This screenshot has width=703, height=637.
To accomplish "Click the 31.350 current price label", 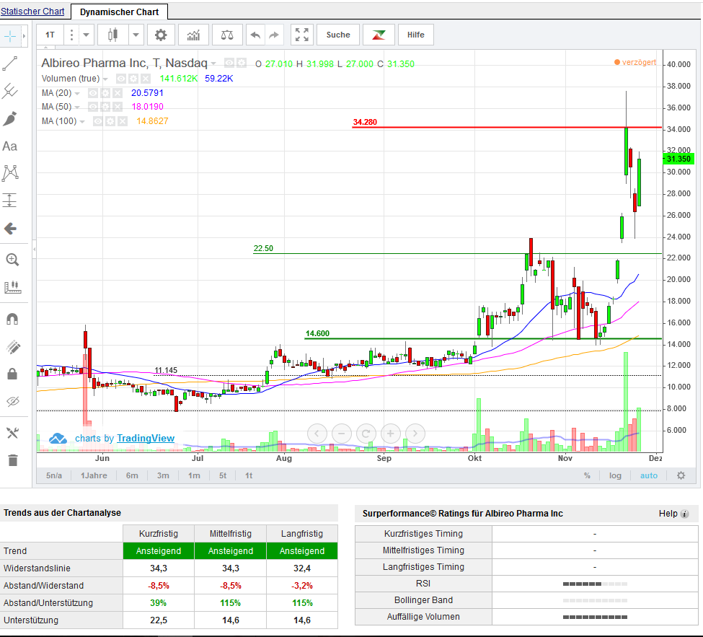I will point(678,159).
